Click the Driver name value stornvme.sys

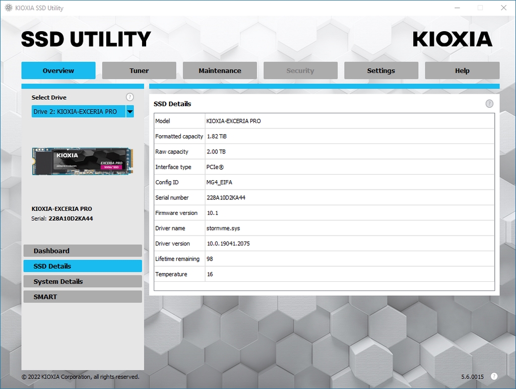(223, 228)
